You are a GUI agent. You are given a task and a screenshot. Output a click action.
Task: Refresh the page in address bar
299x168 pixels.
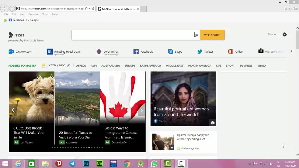93,9
